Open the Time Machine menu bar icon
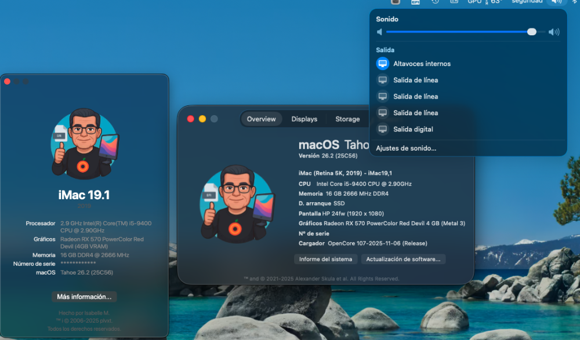580x340 pixels. (x=435, y=2)
